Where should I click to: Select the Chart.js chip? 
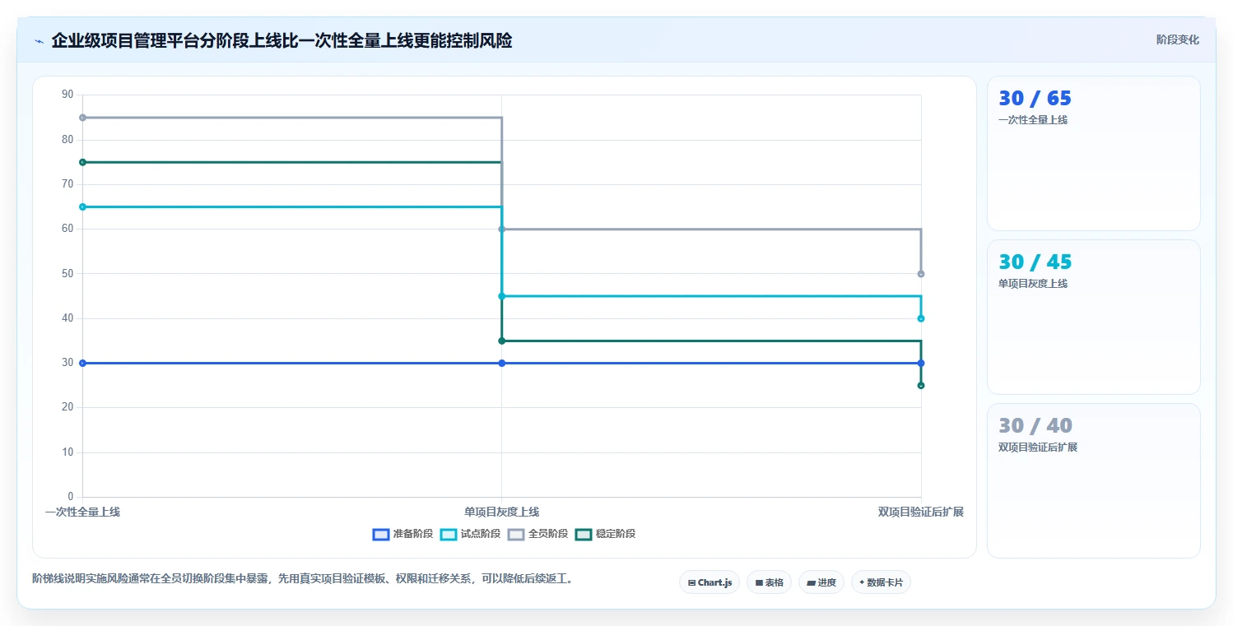710,582
